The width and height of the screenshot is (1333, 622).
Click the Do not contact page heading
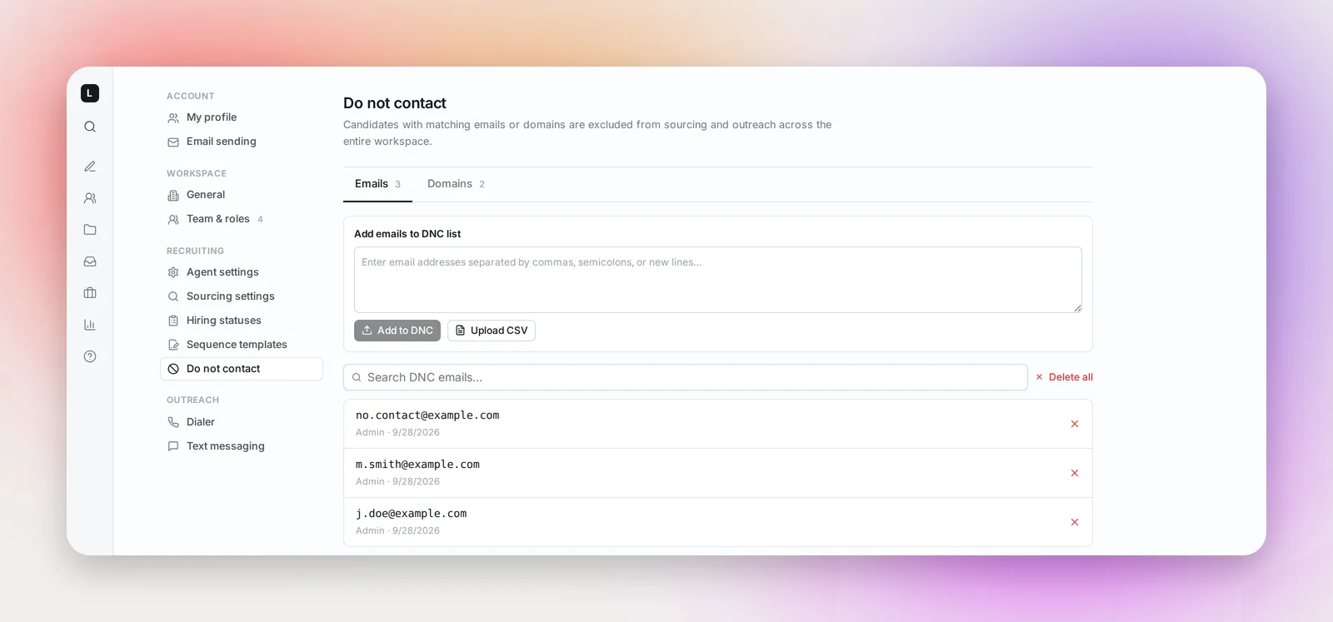pyautogui.click(x=395, y=103)
